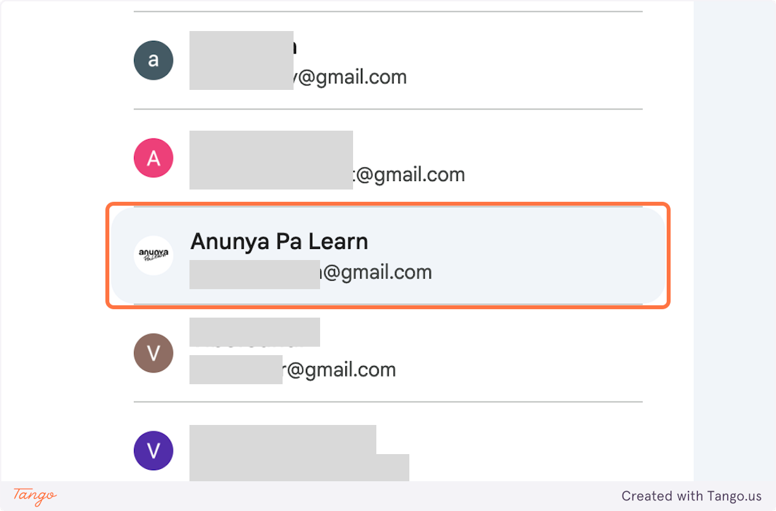Image resolution: width=776 pixels, height=511 pixels.
Task: Select the brown 'V' account row
Action: pyautogui.click(x=388, y=353)
